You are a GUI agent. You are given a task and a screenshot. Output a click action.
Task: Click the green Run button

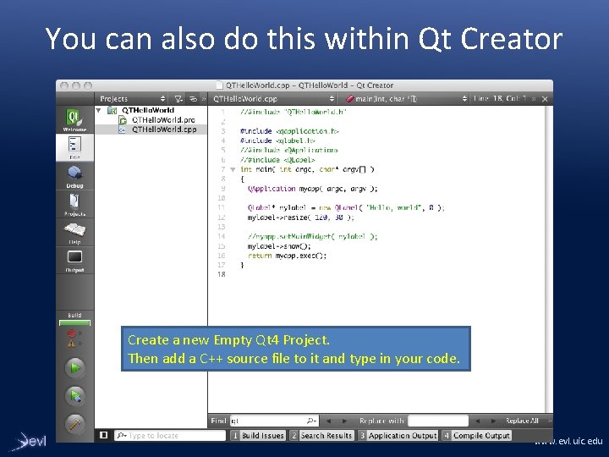pos(75,367)
